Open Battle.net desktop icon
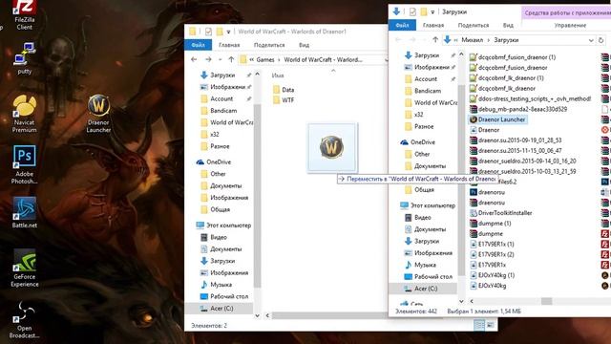Image resolution: width=611 pixels, height=344 pixels. (x=24, y=212)
